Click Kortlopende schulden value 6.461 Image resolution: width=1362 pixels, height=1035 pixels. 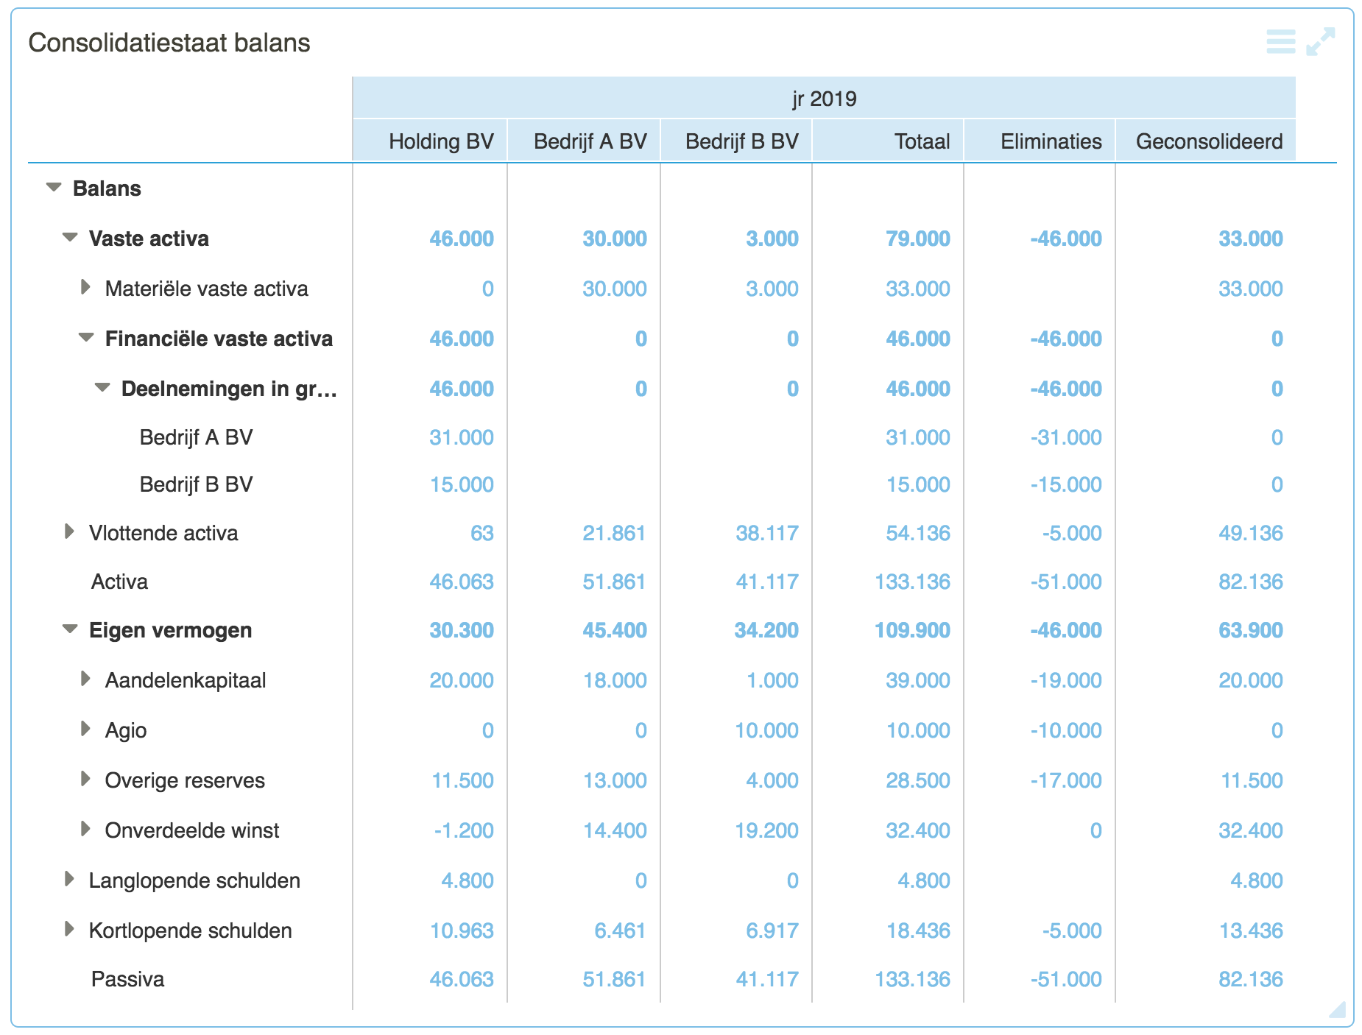(620, 930)
